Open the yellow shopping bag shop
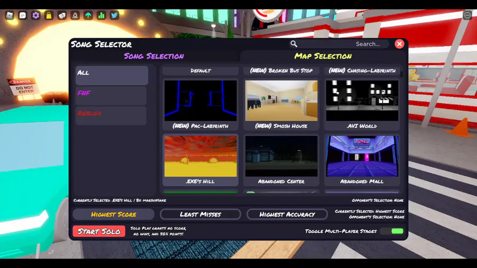This screenshot has height=268, width=477. 49,15
